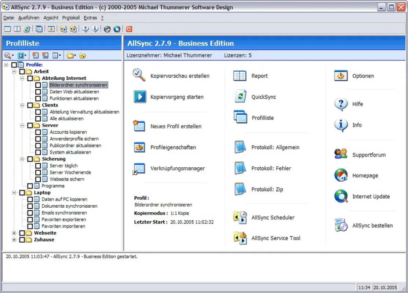Open the folder dropdown arrow in Profilliste toolbar
Image resolution: width=408 pixels, height=293 pixels.
75,56
